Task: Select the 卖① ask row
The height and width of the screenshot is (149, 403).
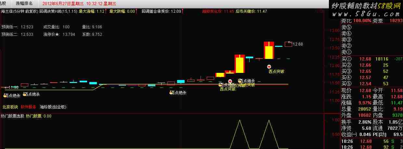Action: coord(372,52)
